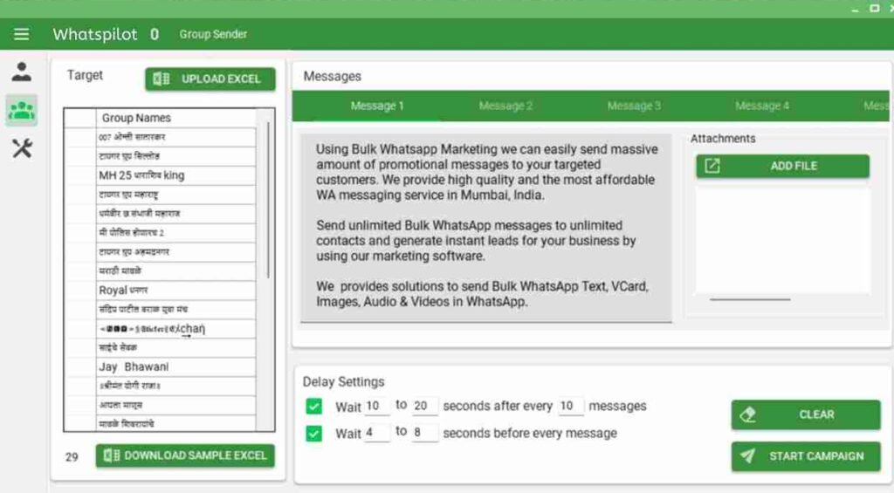Open the single contact sender icon
The image size is (894, 493).
[22, 72]
